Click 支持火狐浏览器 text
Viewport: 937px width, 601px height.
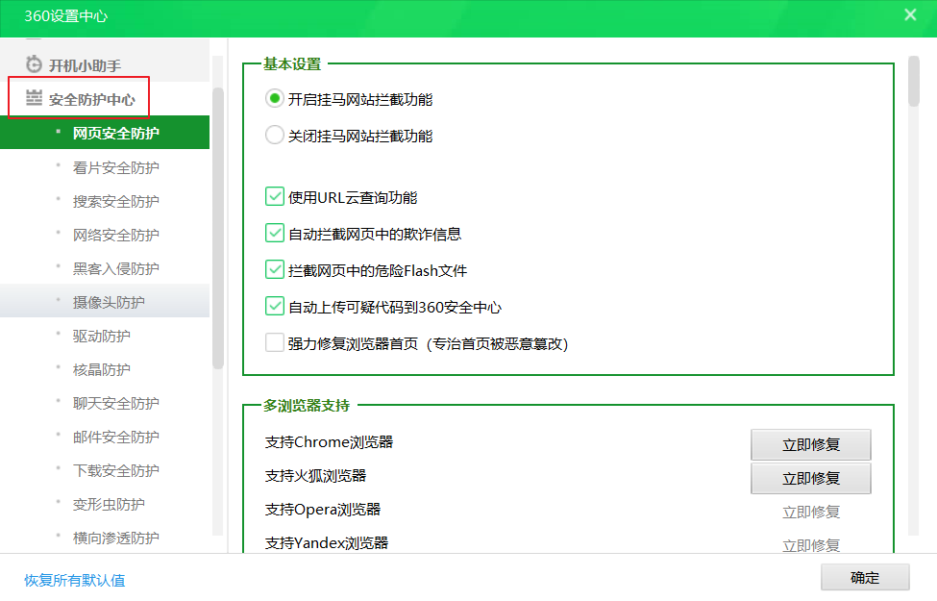[x=315, y=475]
